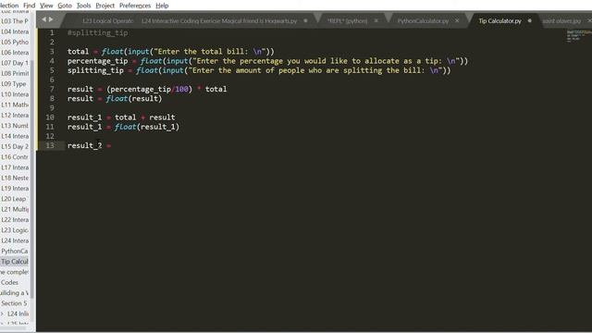Screen dimensions: 592x333
Task: Open the View menu
Action: point(46,6)
